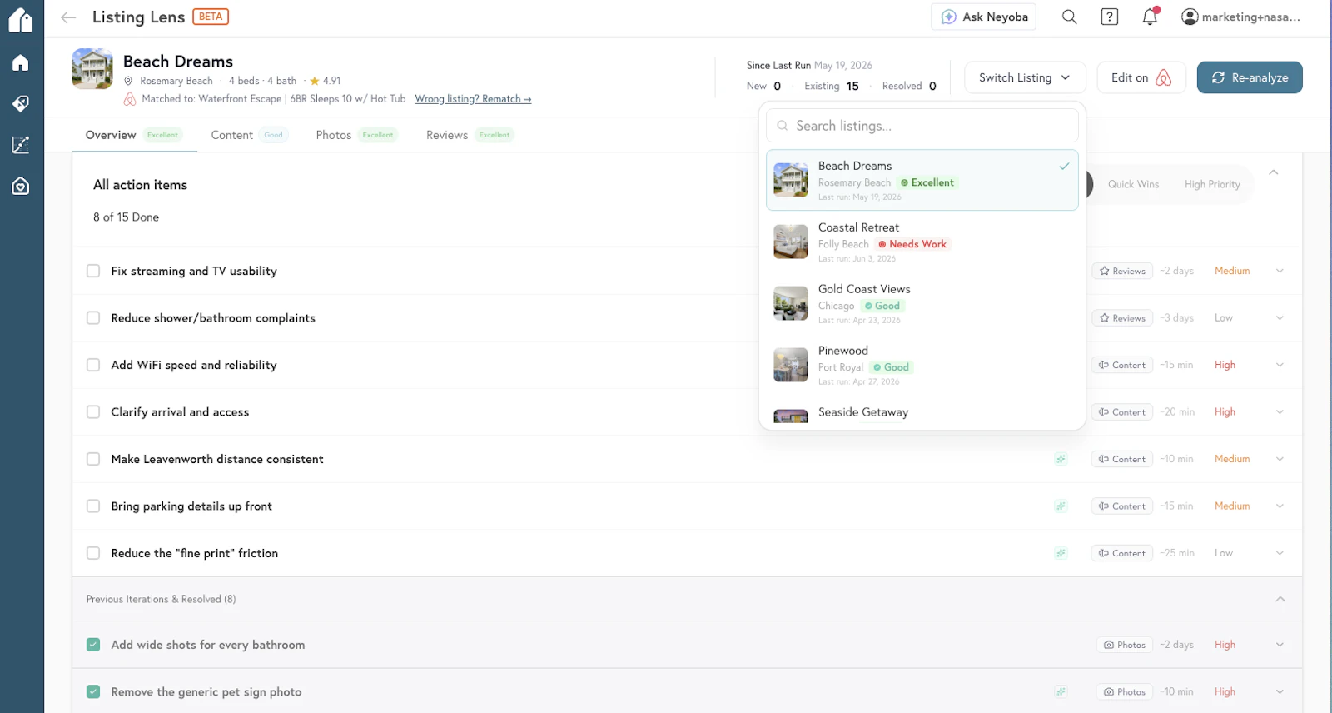Select the Quick Wins filter

(x=1133, y=184)
